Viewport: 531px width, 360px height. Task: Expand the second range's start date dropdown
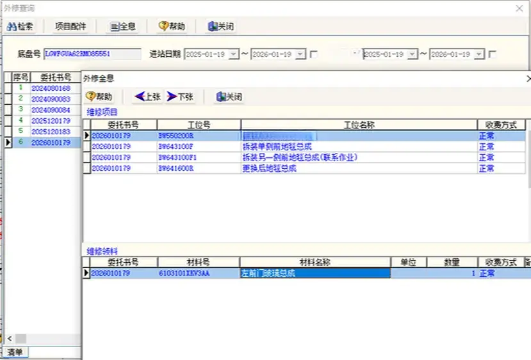point(412,55)
